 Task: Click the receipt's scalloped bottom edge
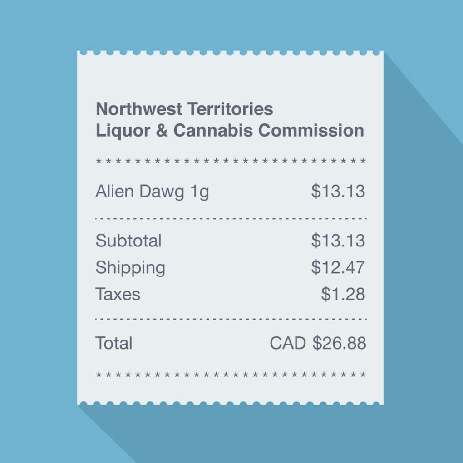[x=231, y=403]
